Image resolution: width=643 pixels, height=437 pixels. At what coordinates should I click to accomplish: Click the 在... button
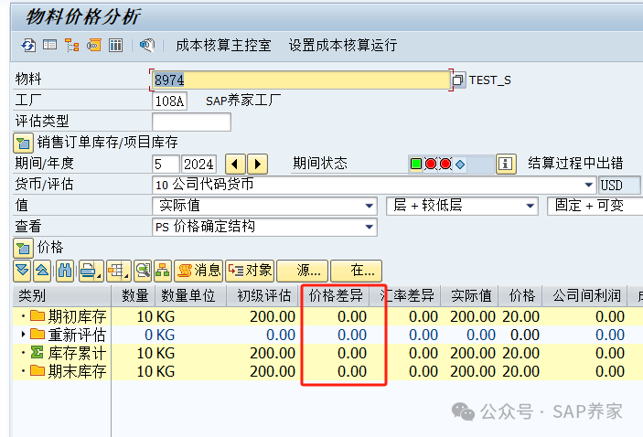click(356, 271)
